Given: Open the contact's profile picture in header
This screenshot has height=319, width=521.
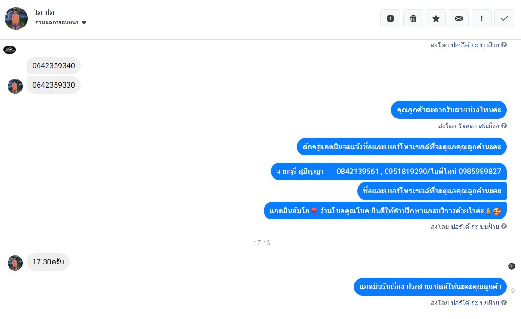Looking at the screenshot, I should (x=16, y=18).
